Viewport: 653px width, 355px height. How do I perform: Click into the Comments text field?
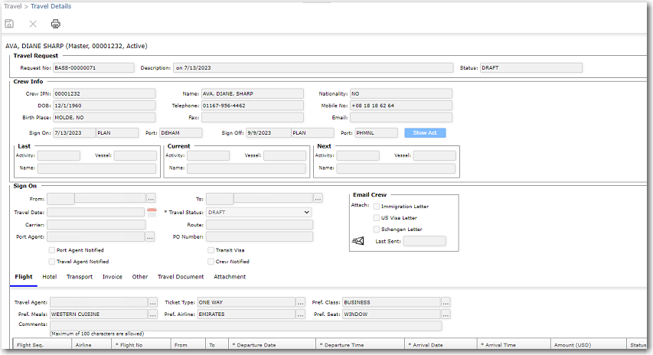pyautogui.click(x=245, y=326)
